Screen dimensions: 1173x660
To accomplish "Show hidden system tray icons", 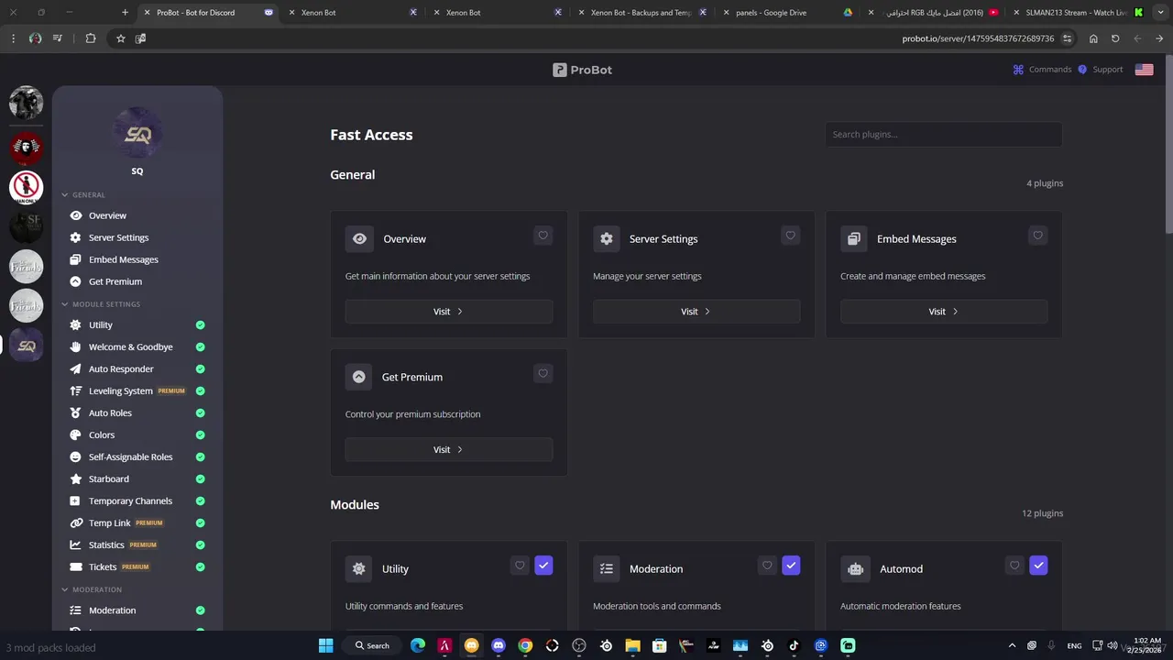I will point(1012,645).
